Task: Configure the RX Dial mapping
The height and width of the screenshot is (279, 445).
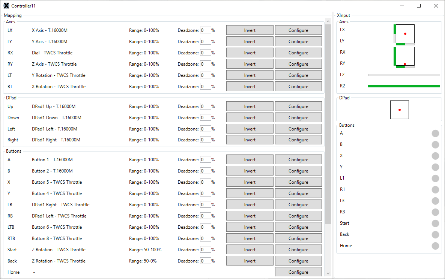Action: point(298,53)
